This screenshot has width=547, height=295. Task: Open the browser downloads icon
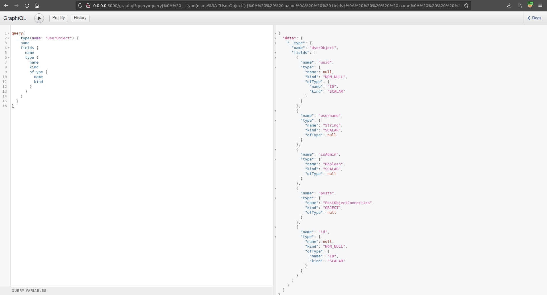509,5
